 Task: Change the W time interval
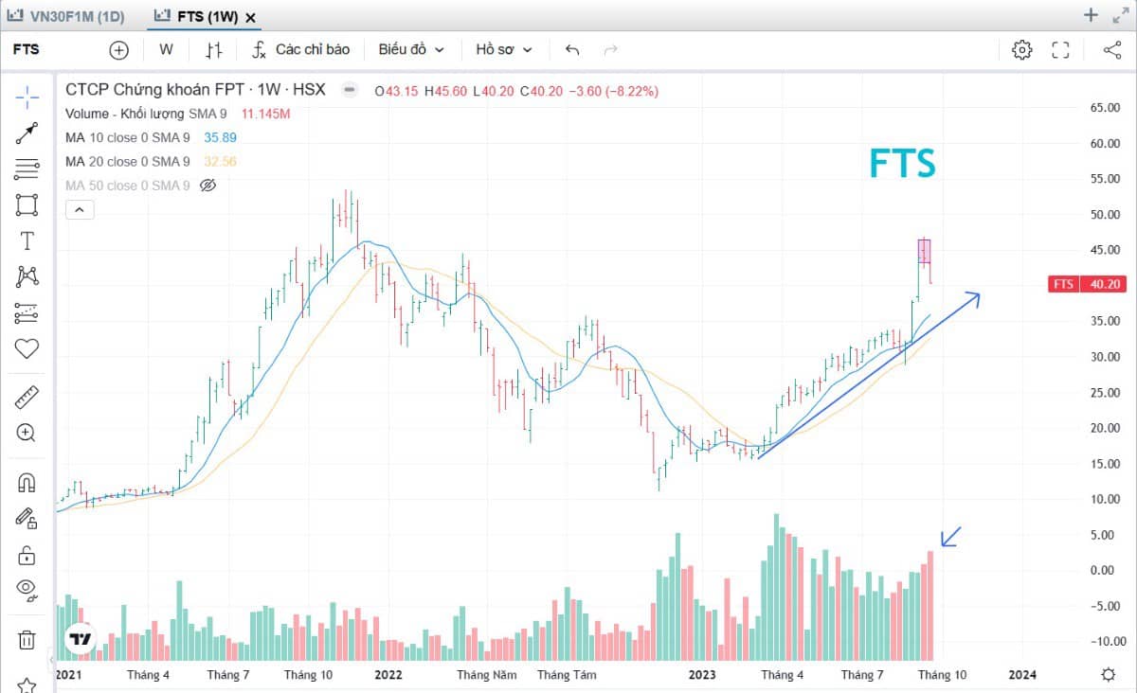pyautogui.click(x=167, y=50)
